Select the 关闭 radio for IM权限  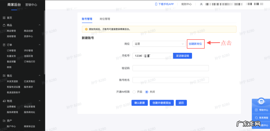click(x=147, y=92)
